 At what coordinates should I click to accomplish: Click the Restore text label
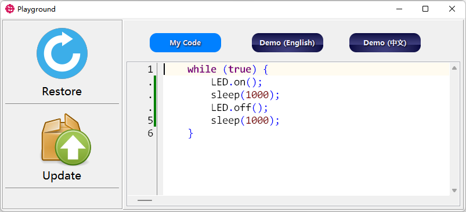pos(62,91)
